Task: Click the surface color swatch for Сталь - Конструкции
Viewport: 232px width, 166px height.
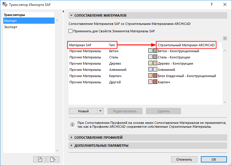Action: pyautogui.click(x=155, y=57)
